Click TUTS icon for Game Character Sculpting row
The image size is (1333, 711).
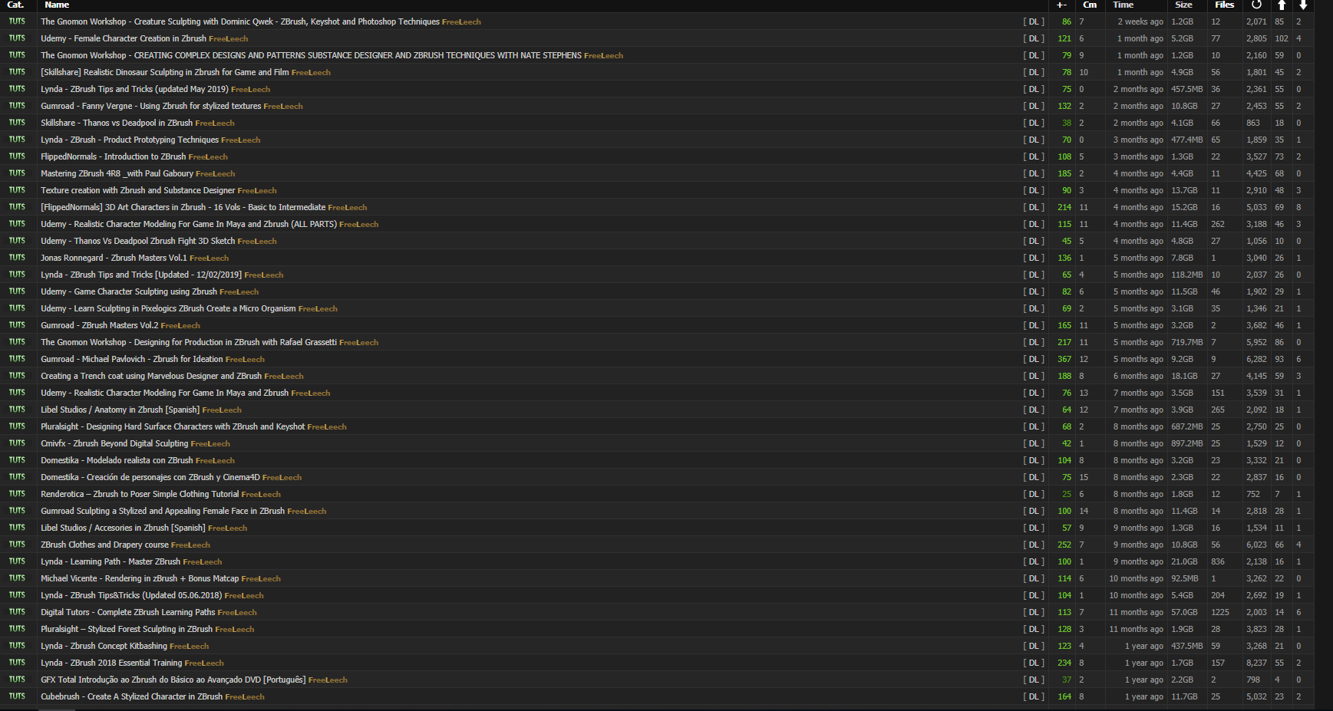point(17,291)
